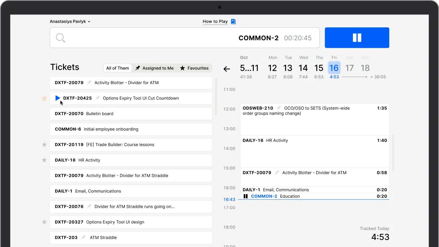
Task: Open the Favourites tickets filter
Action: tap(194, 68)
